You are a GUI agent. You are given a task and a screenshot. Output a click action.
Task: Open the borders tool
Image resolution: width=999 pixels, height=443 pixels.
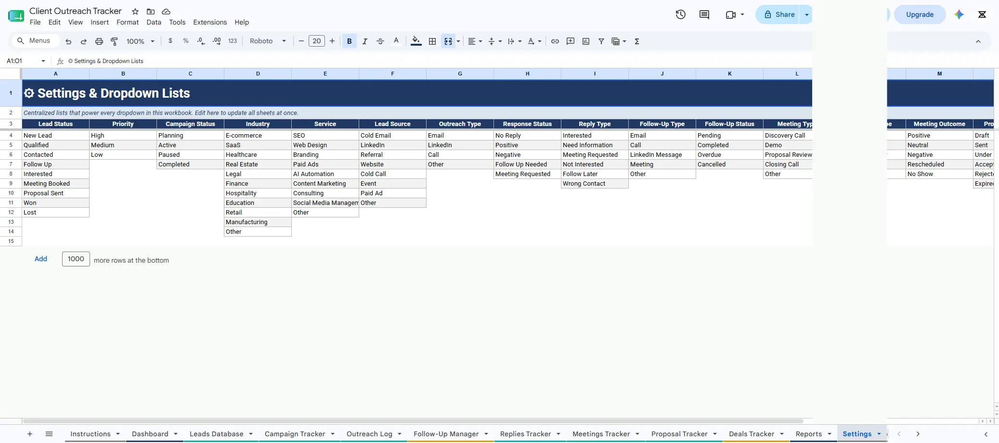tap(432, 41)
